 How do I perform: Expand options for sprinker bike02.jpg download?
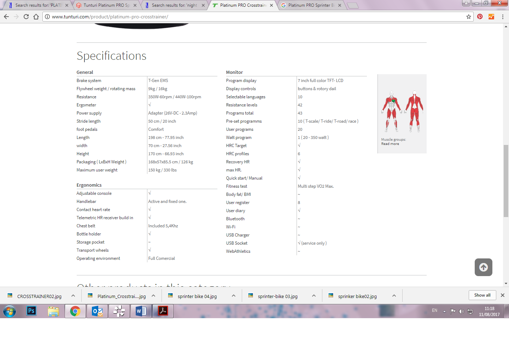click(394, 296)
